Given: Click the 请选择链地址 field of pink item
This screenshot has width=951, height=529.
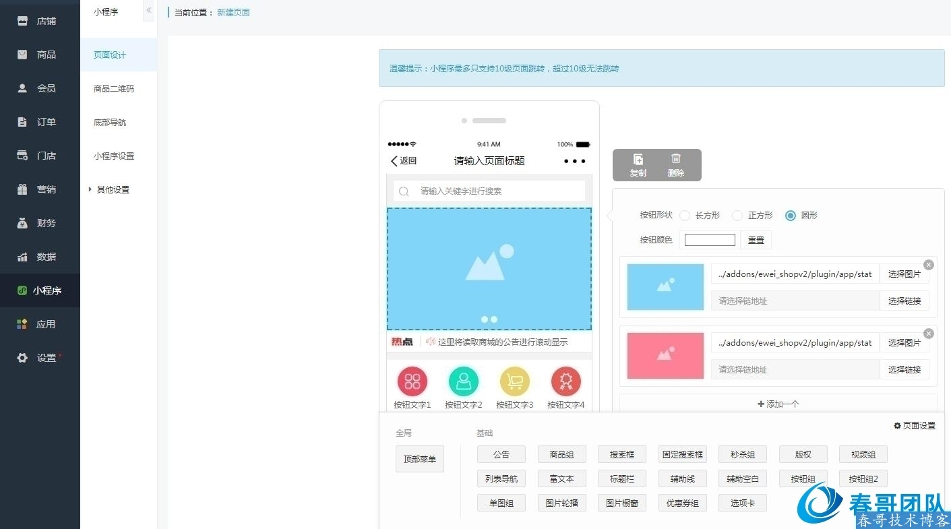Looking at the screenshot, I should click(795, 369).
